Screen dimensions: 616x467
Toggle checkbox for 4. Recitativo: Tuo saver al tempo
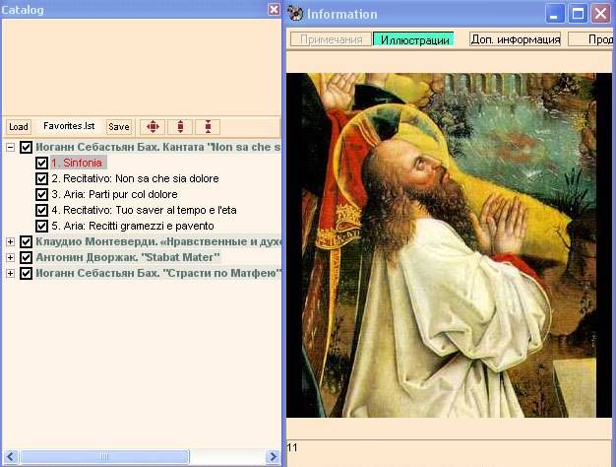[41, 210]
